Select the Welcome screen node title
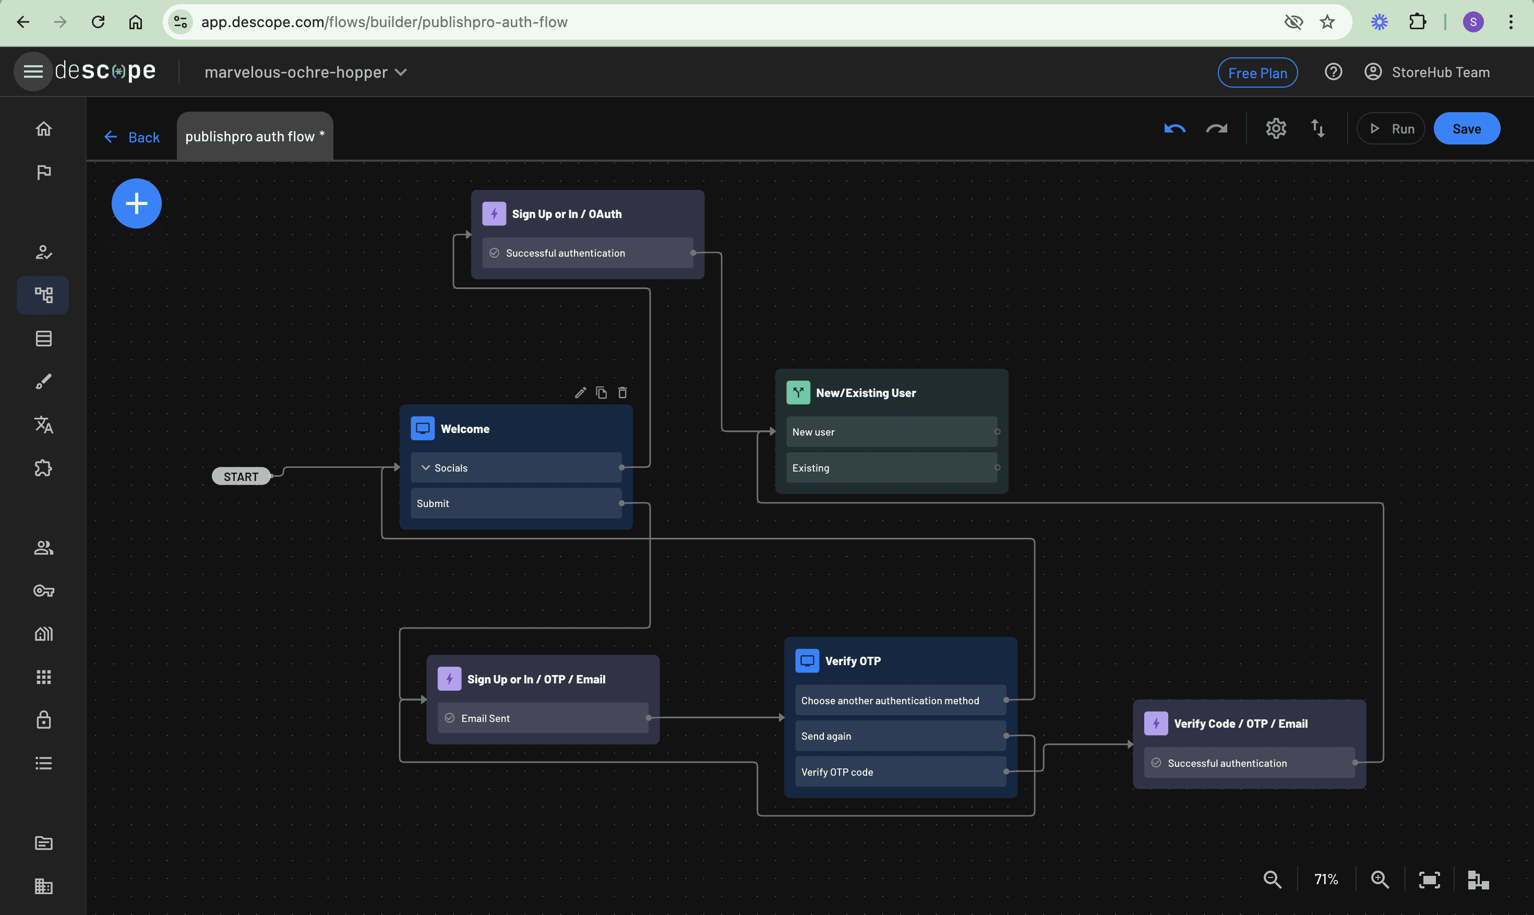Viewport: 1534px width, 915px height. (465, 429)
